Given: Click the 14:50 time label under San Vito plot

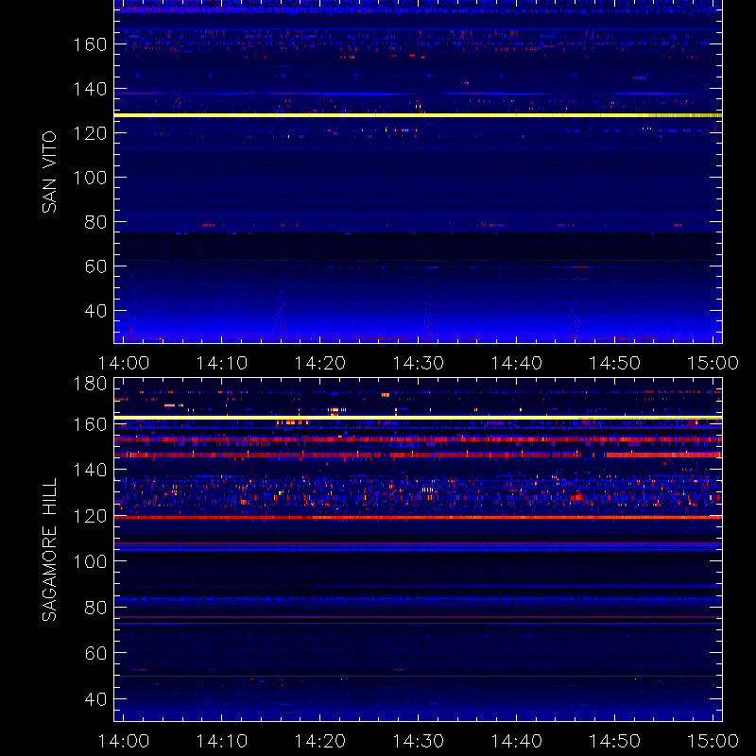Looking at the screenshot, I should [x=615, y=363].
